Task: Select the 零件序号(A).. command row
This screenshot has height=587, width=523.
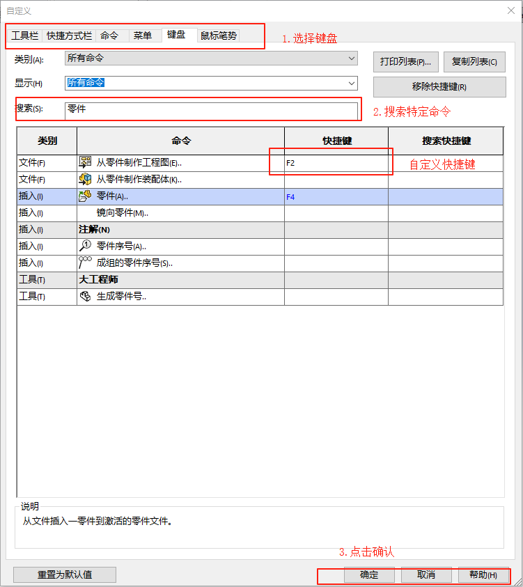Action: [260, 246]
